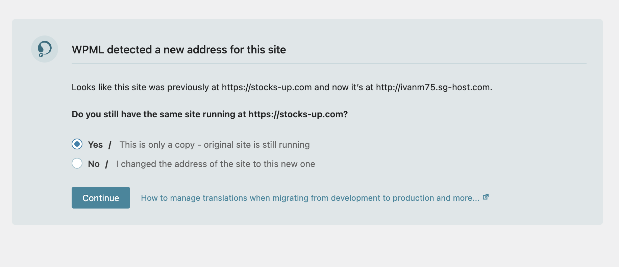Click the 'WPML detected a new address' heading
The width and height of the screenshot is (619, 267).
pos(179,50)
